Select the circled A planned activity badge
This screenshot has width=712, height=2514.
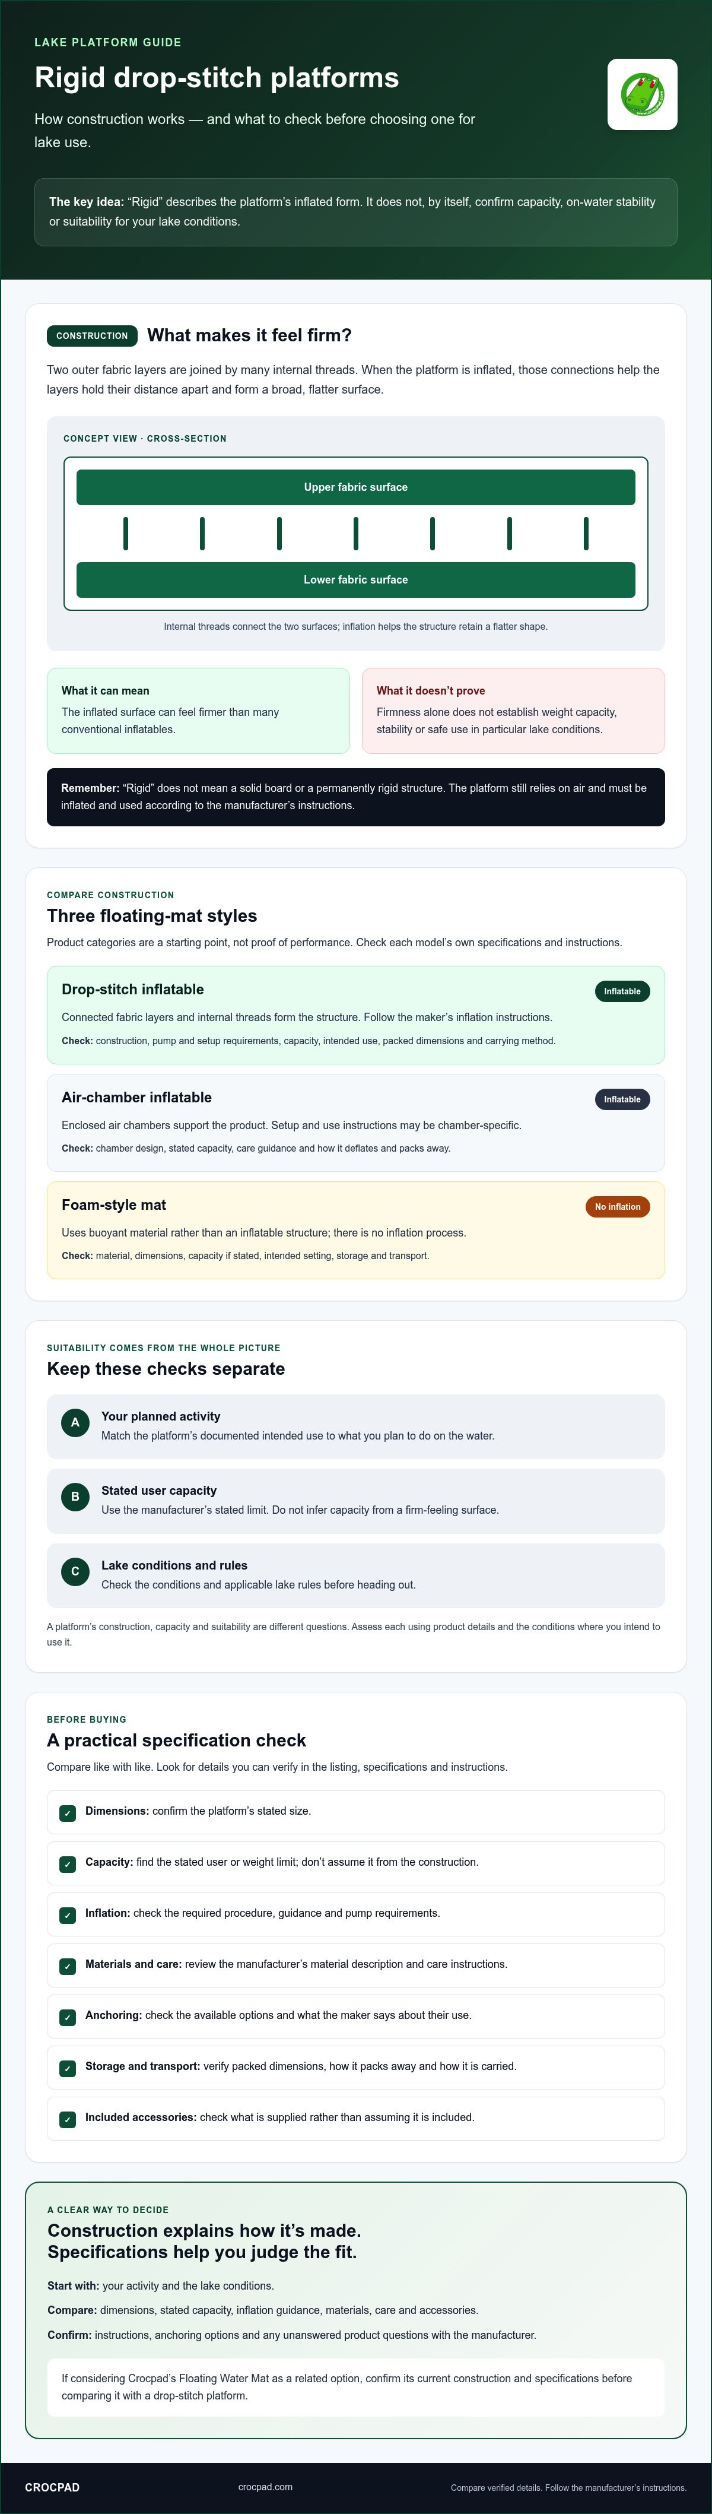click(75, 1423)
